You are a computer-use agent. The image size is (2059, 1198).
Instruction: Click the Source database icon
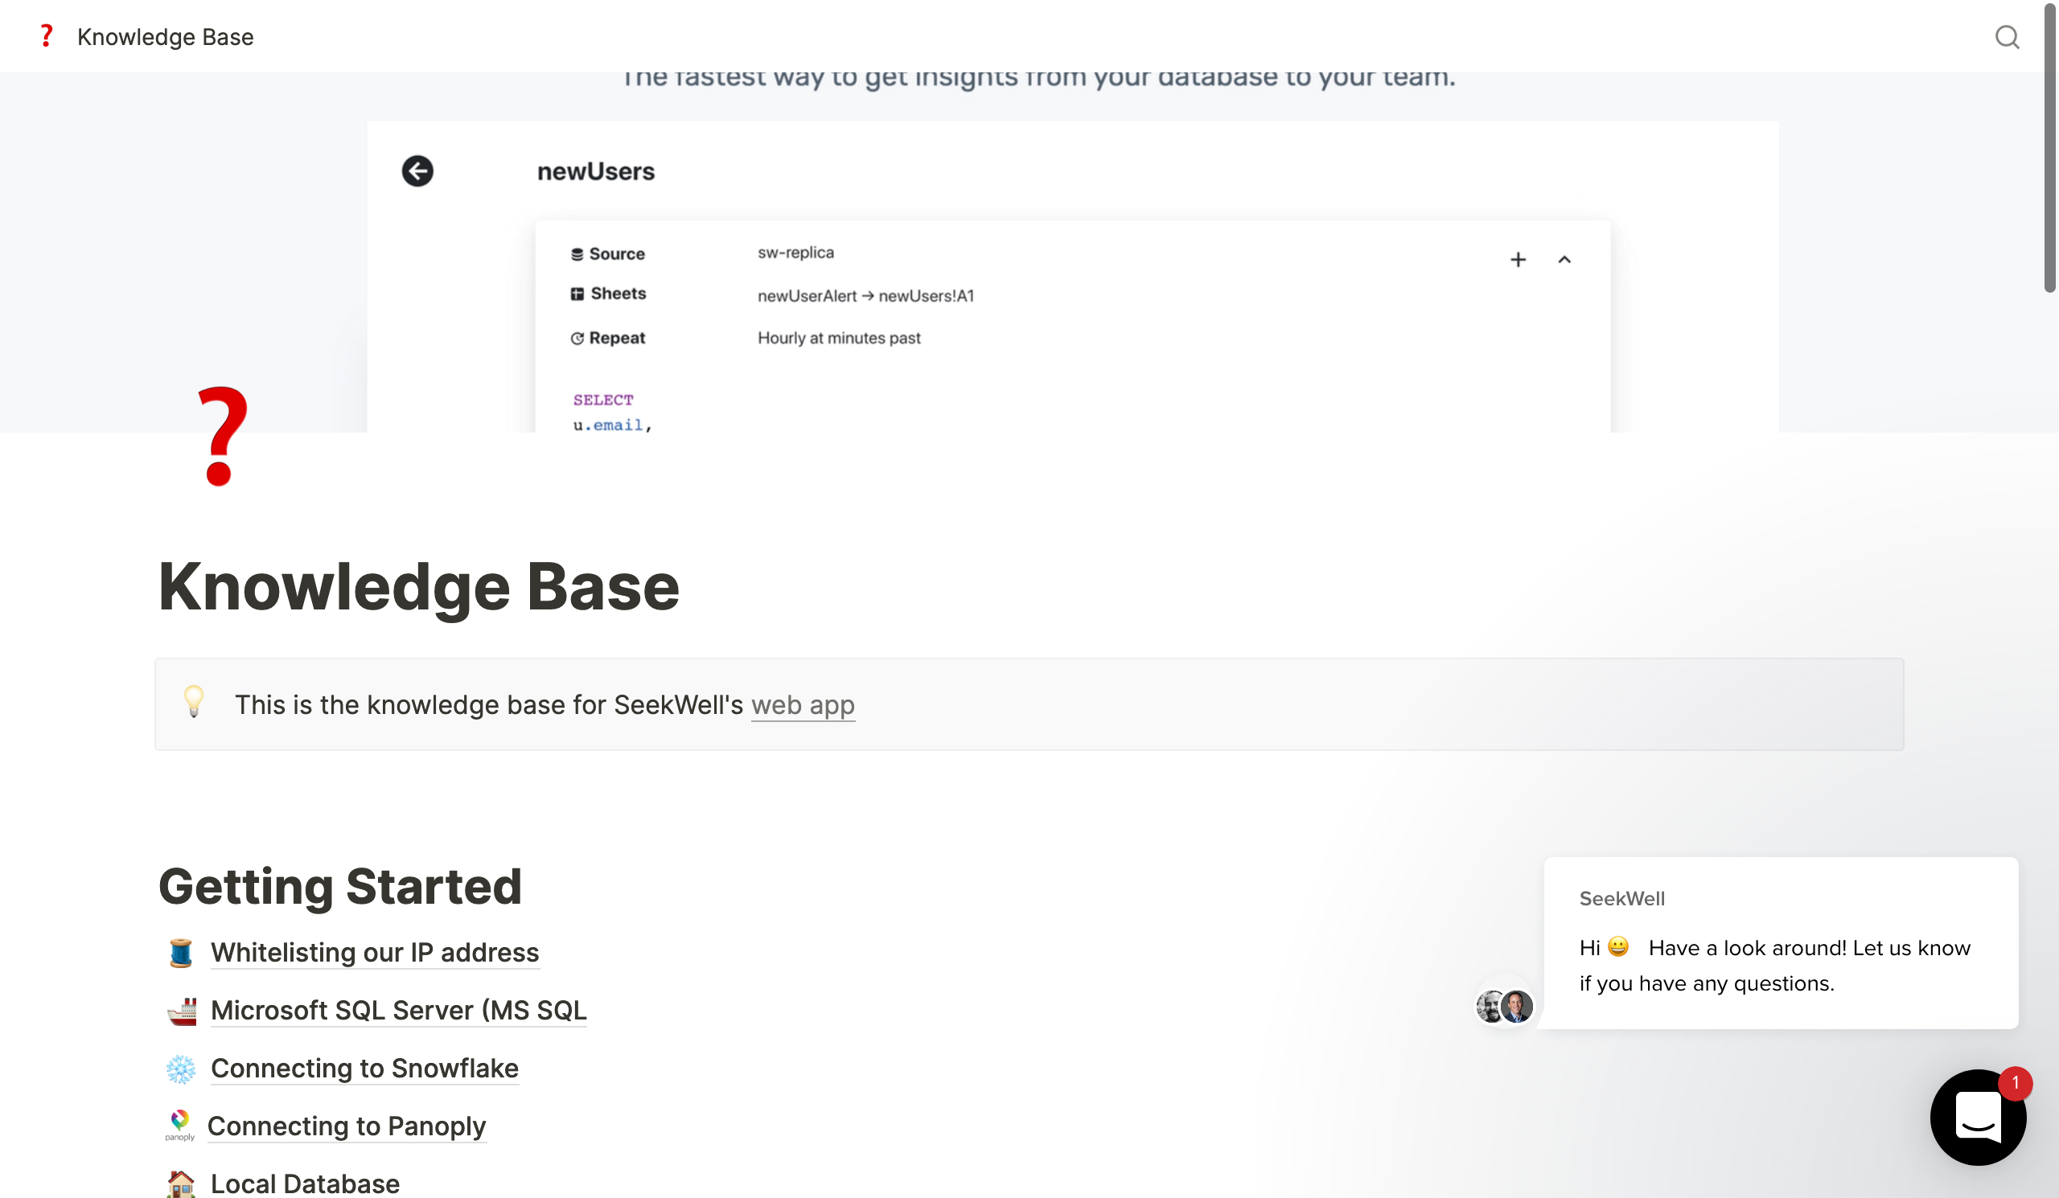coord(577,254)
